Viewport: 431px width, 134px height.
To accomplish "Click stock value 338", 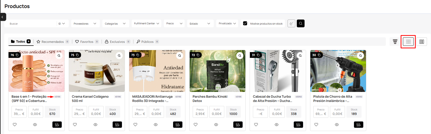I will 294,114.
